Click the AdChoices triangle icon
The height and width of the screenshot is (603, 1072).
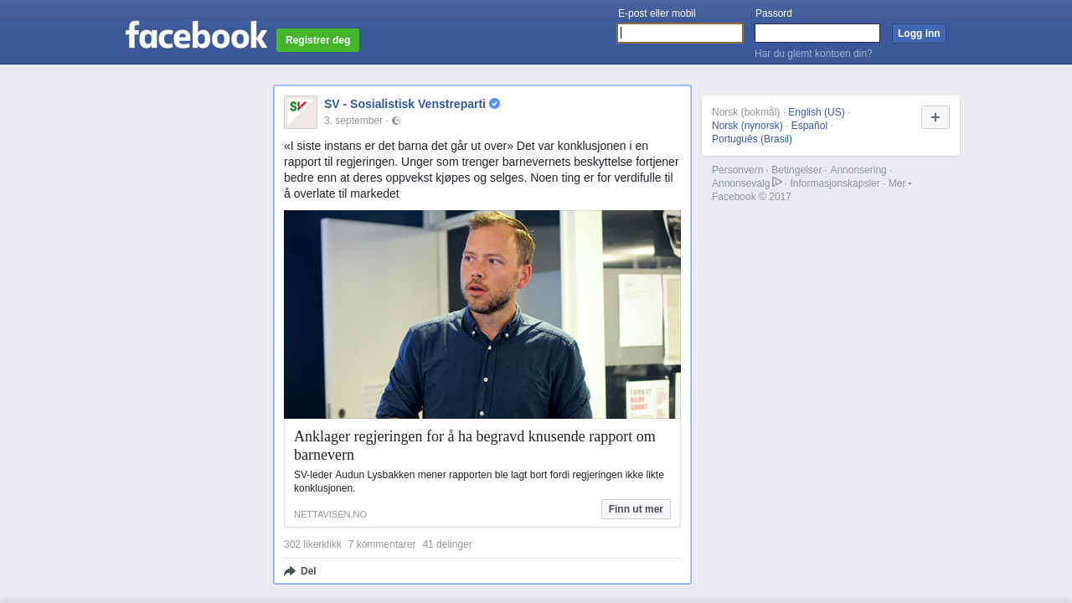point(777,182)
